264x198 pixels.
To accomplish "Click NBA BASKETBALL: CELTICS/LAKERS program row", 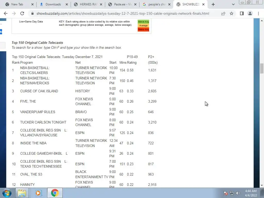I will coord(35,70).
